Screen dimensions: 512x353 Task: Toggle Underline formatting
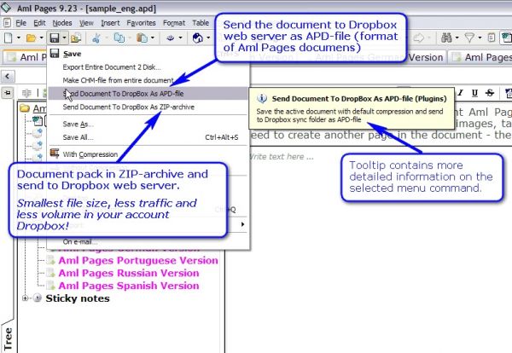(x=474, y=93)
